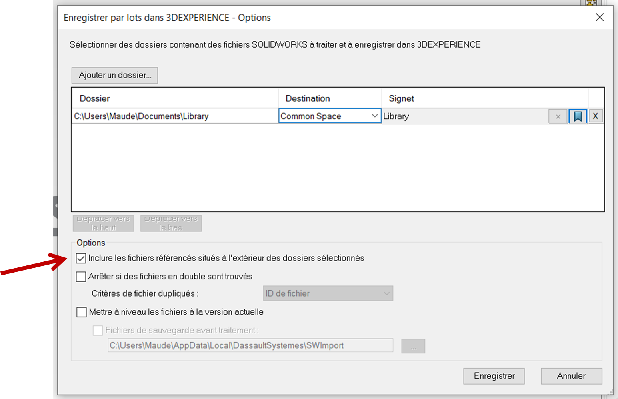
Task: Close the Options dialog window
Action: tap(599, 17)
